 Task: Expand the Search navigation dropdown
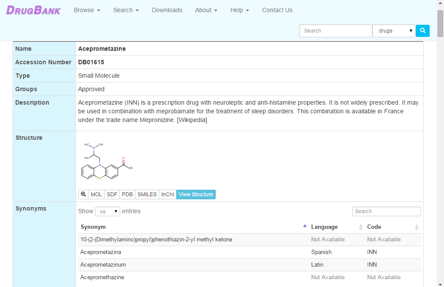tap(126, 10)
